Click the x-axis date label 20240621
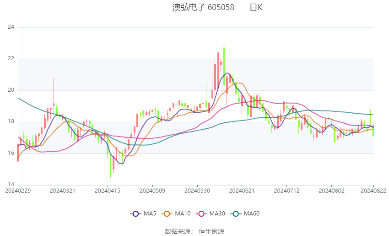 (242, 191)
